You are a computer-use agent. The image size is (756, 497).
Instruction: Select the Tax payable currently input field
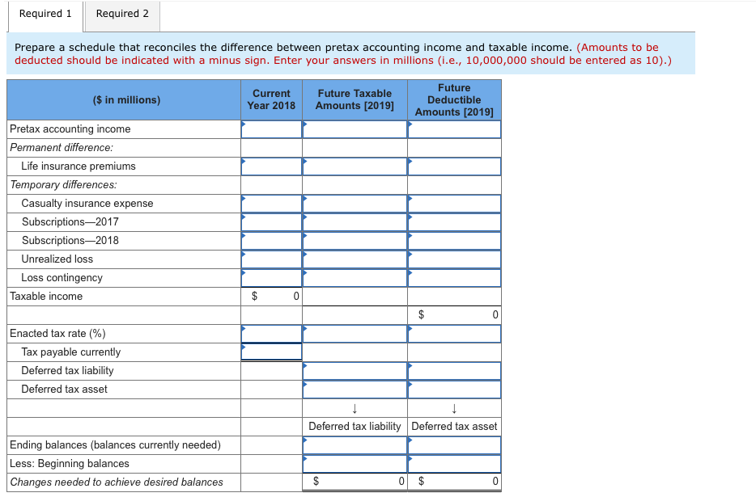click(271, 352)
